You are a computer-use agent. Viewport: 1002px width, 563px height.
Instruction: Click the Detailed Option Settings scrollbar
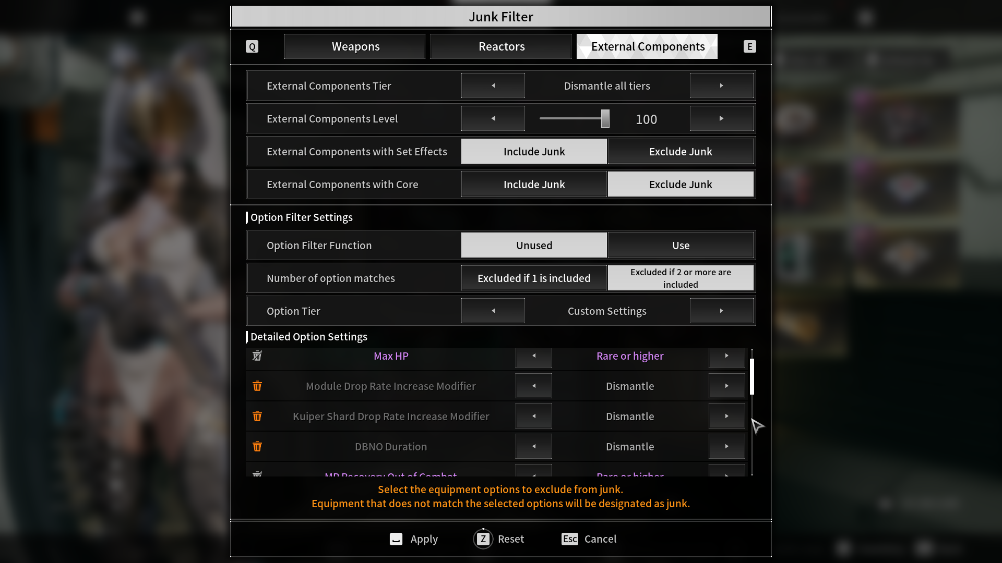(752, 376)
